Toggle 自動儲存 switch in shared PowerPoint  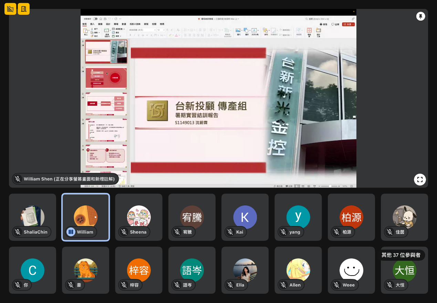click(x=95, y=19)
